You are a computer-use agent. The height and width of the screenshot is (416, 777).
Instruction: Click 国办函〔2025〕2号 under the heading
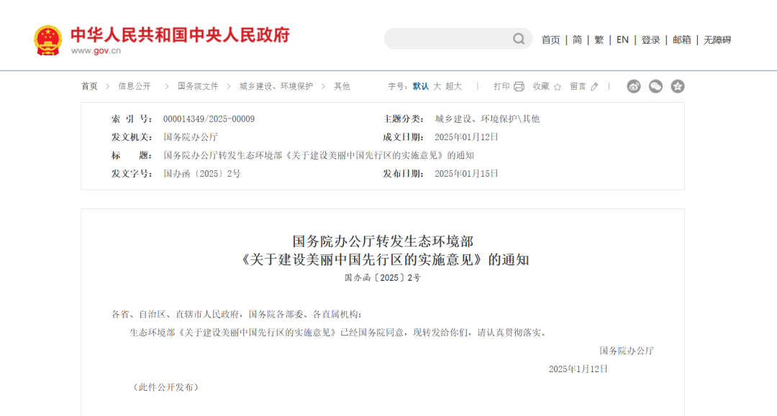click(x=383, y=278)
